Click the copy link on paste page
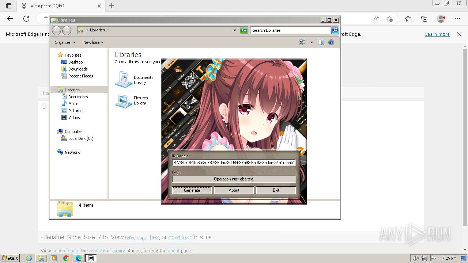This screenshot has width=468, height=263. [x=142, y=237]
